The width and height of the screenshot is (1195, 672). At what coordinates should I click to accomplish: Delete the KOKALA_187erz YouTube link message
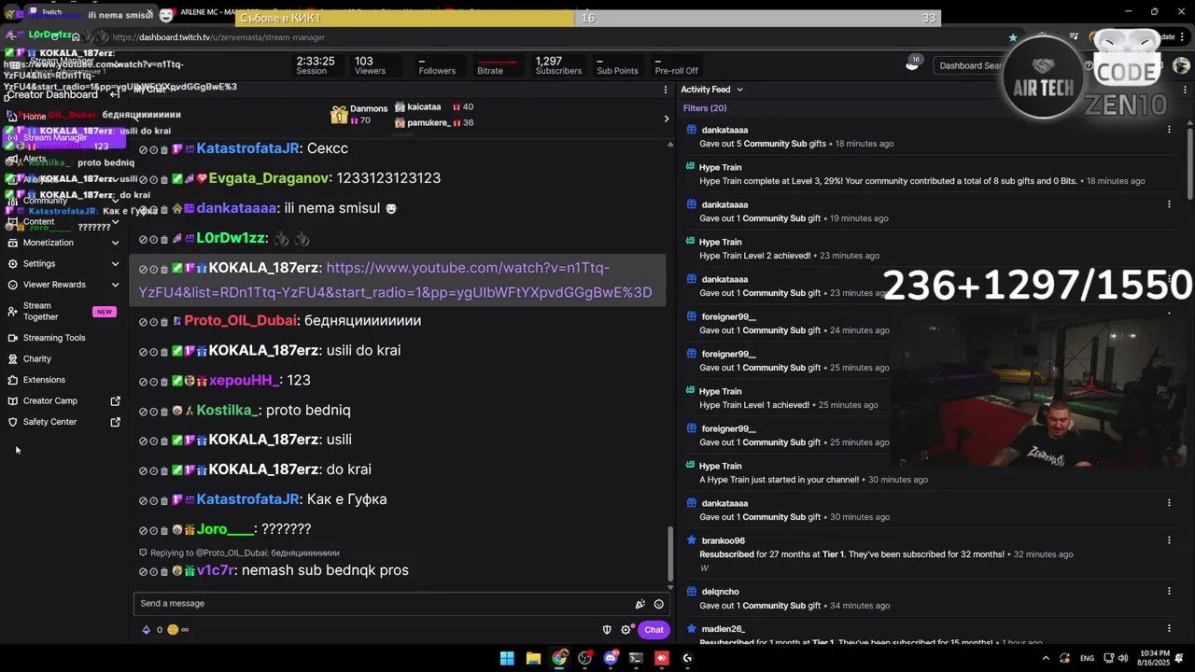click(x=164, y=269)
